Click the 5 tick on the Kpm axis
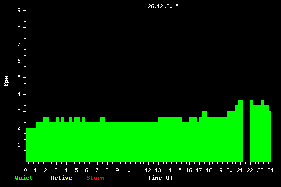 [19, 77]
